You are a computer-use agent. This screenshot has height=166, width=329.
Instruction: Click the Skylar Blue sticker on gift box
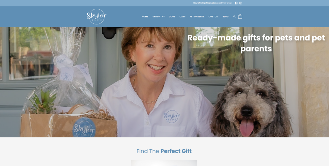pyautogui.click(x=84, y=127)
